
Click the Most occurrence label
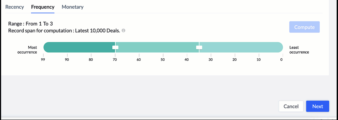[27, 50]
